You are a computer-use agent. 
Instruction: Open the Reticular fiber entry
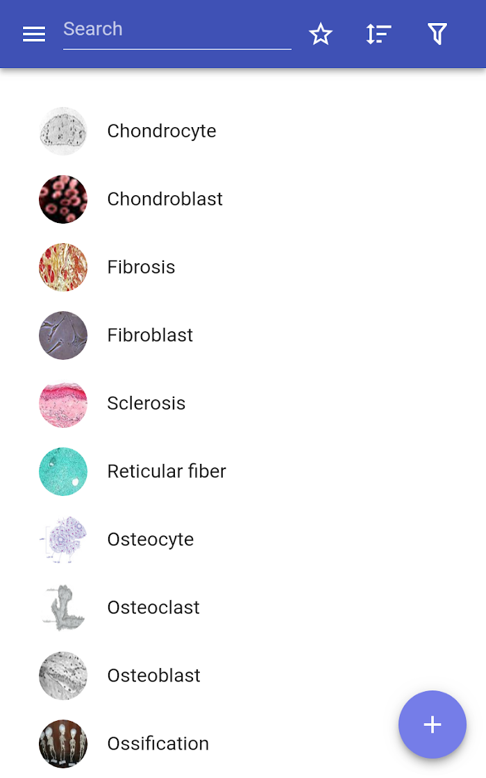pyautogui.click(x=243, y=472)
